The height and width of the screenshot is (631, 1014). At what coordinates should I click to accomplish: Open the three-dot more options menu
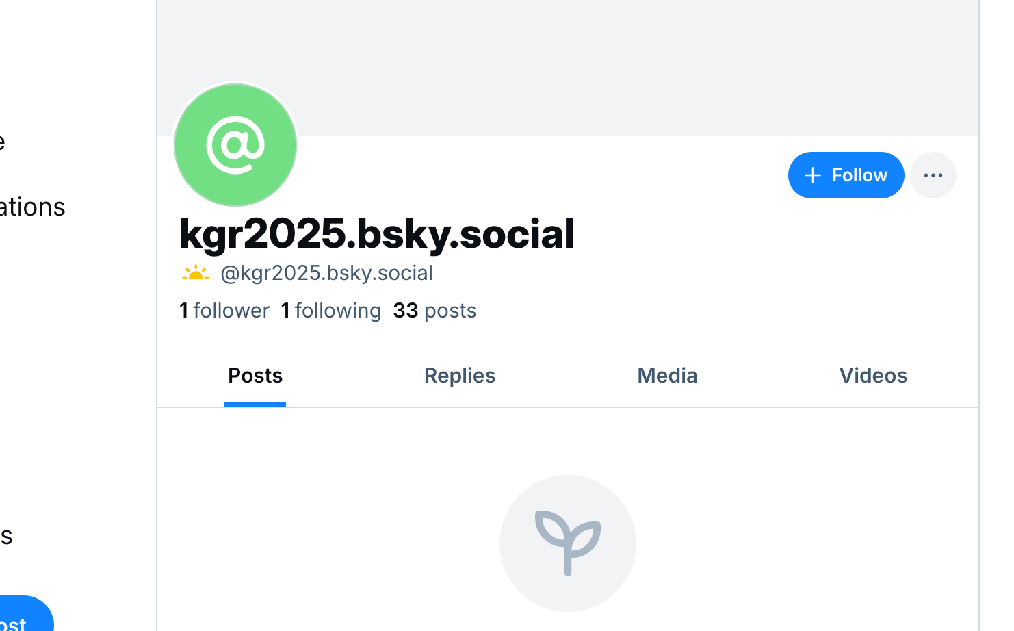pos(933,175)
